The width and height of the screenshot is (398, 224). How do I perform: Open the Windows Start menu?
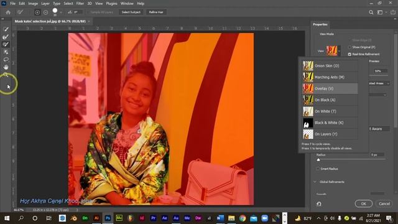click(7, 218)
